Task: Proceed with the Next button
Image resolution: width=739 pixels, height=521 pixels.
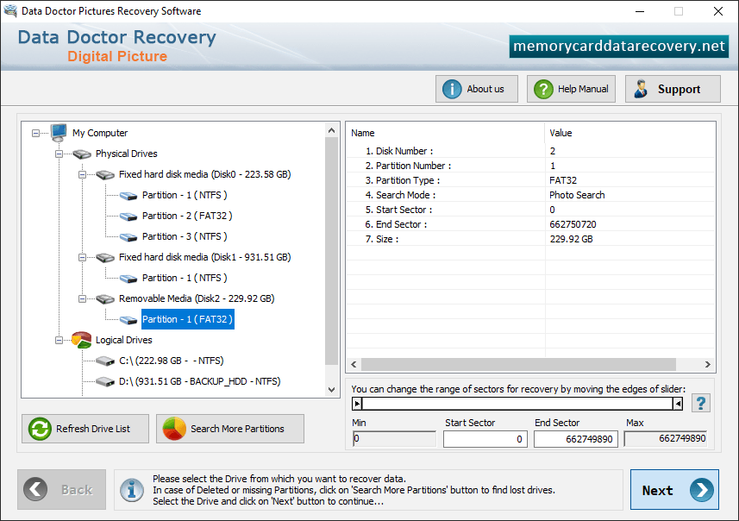Action: [x=674, y=489]
